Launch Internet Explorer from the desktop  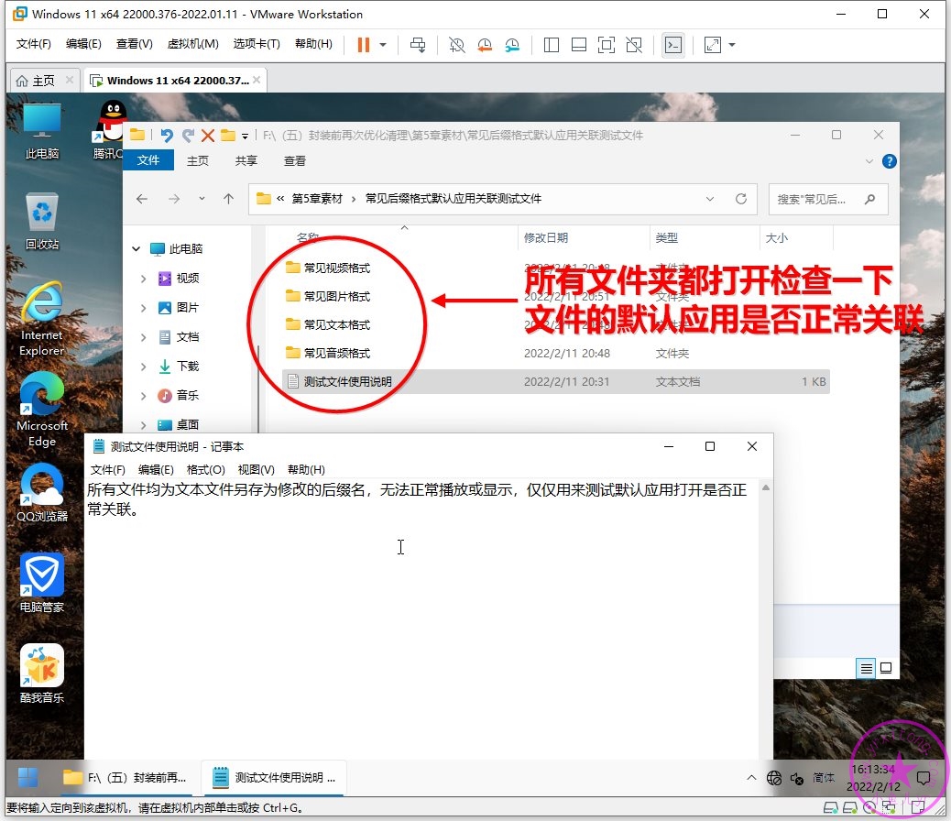tap(42, 319)
